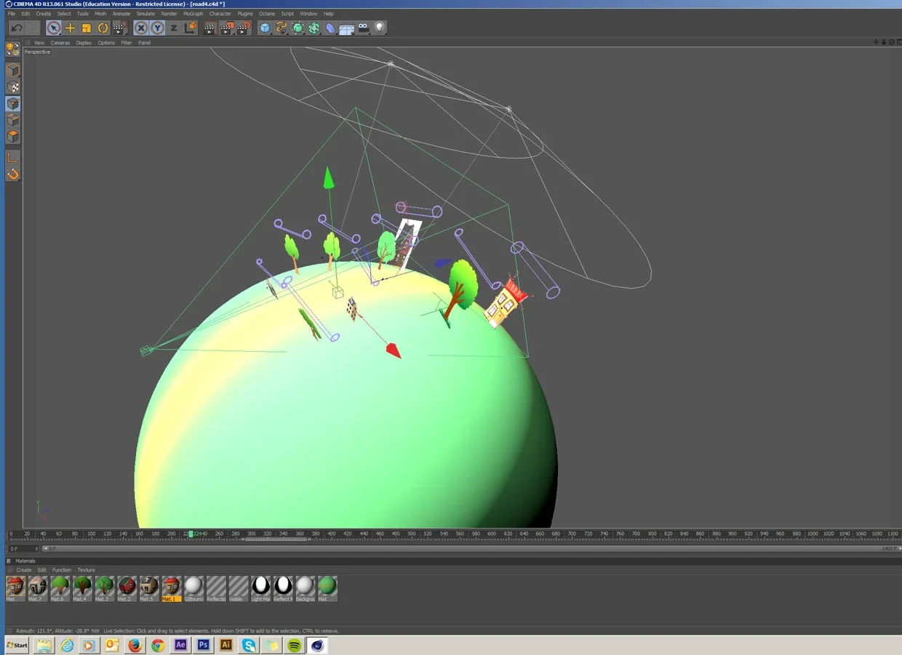Image resolution: width=902 pixels, height=655 pixels.
Task: Select the polygon mode icon
Action: click(13, 136)
